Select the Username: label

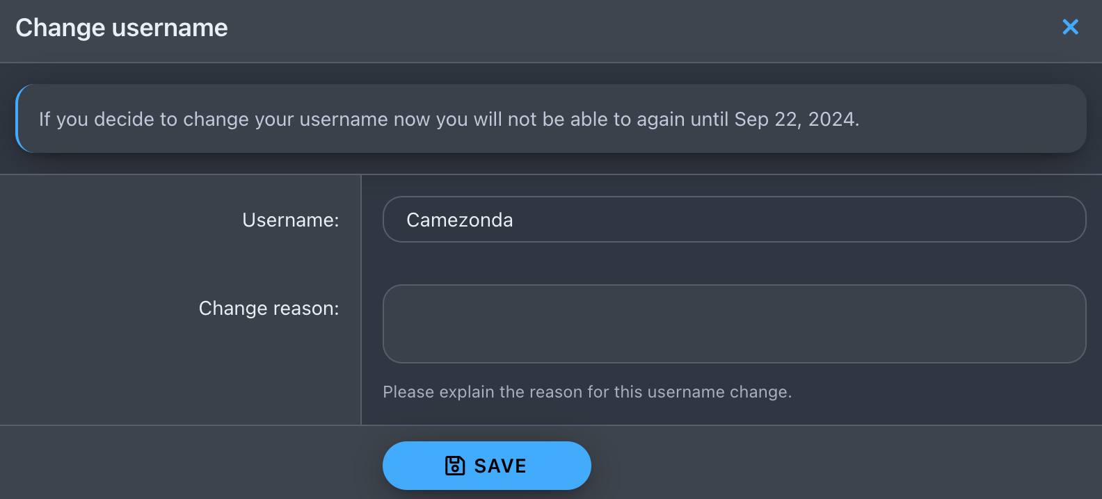[x=290, y=220]
